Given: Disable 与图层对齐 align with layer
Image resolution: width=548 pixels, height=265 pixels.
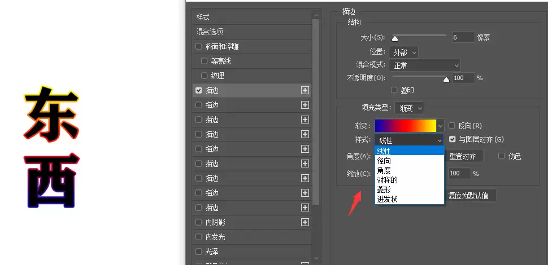Looking at the screenshot, I should click(x=453, y=139).
